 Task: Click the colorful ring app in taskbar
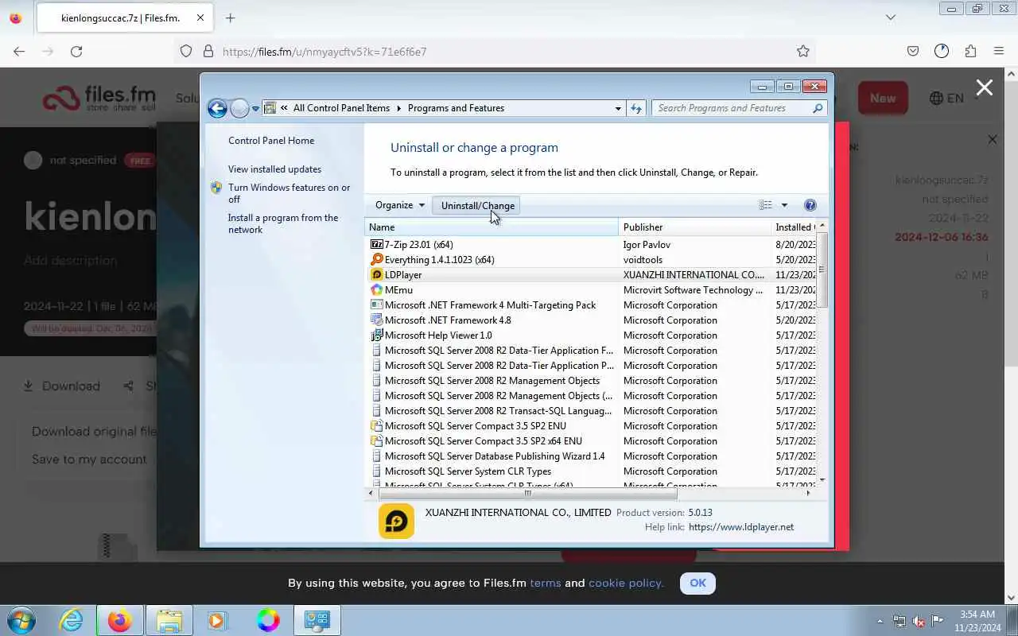coord(268,620)
